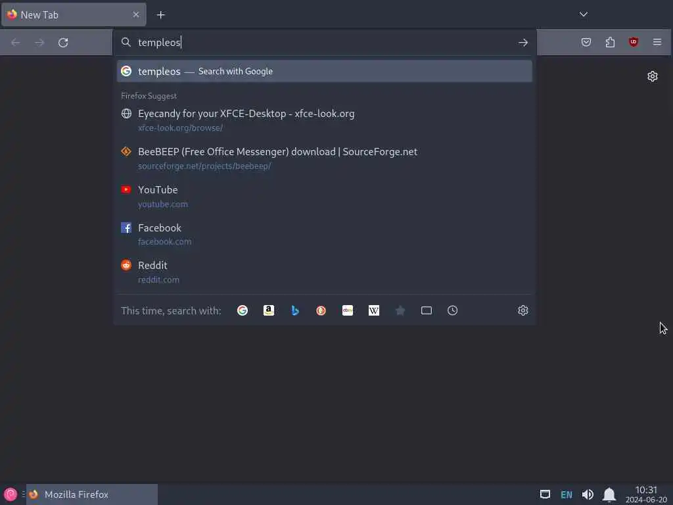Screen dimensions: 673x505
Task: Open the YouTube suggestion
Action: click(x=325, y=196)
